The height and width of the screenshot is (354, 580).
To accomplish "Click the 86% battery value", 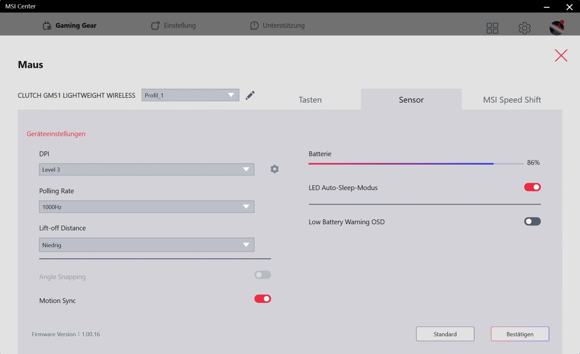I will pyautogui.click(x=533, y=163).
